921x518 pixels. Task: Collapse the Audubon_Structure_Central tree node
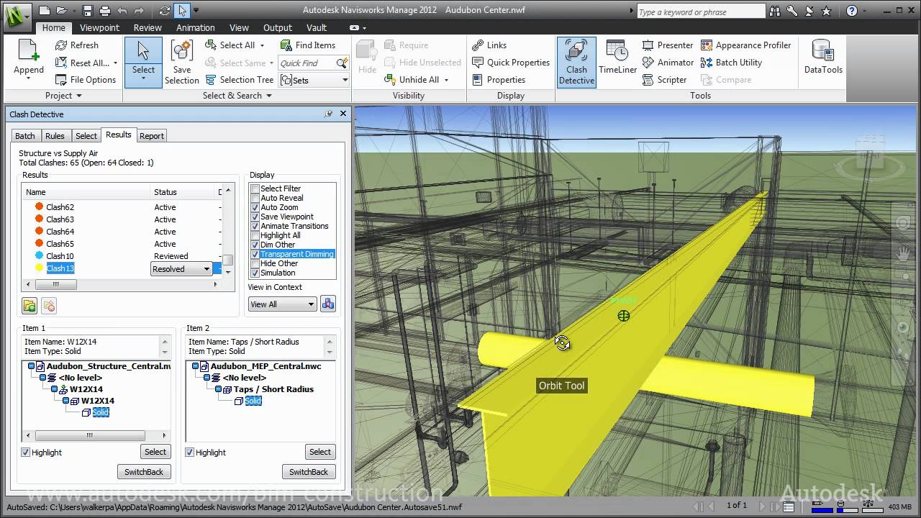(32, 366)
